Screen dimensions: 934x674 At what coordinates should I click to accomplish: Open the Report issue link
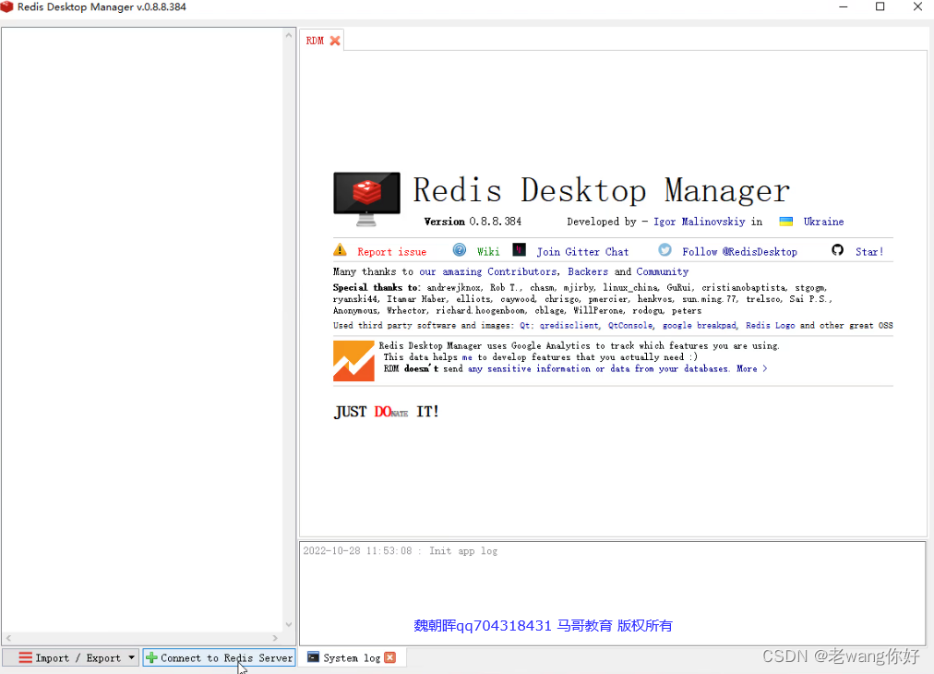[391, 251]
